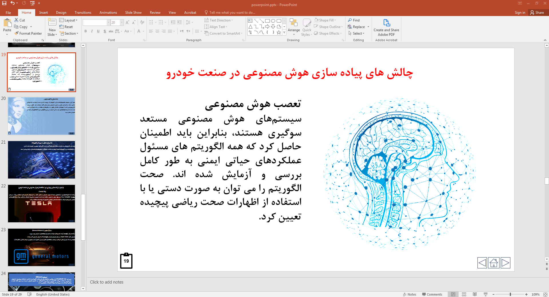Insert a New Slide
The width and height of the screenshot is (549, 297).
point(52,27)
